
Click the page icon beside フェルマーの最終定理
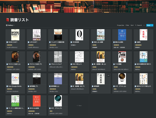pyautogui.click(x=50, y=42)
